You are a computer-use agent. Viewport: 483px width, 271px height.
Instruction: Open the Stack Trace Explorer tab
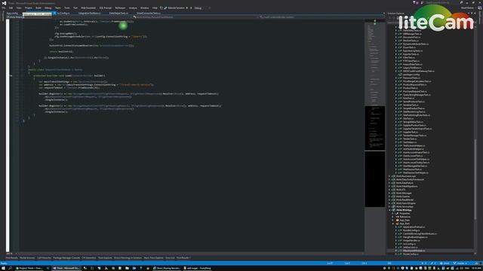click(153, 257)
